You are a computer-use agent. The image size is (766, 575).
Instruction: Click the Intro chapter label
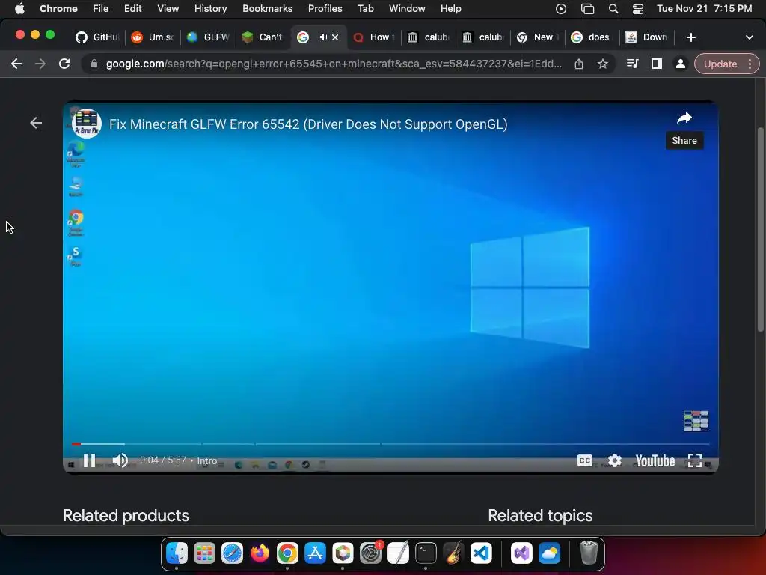pos(207,460)
